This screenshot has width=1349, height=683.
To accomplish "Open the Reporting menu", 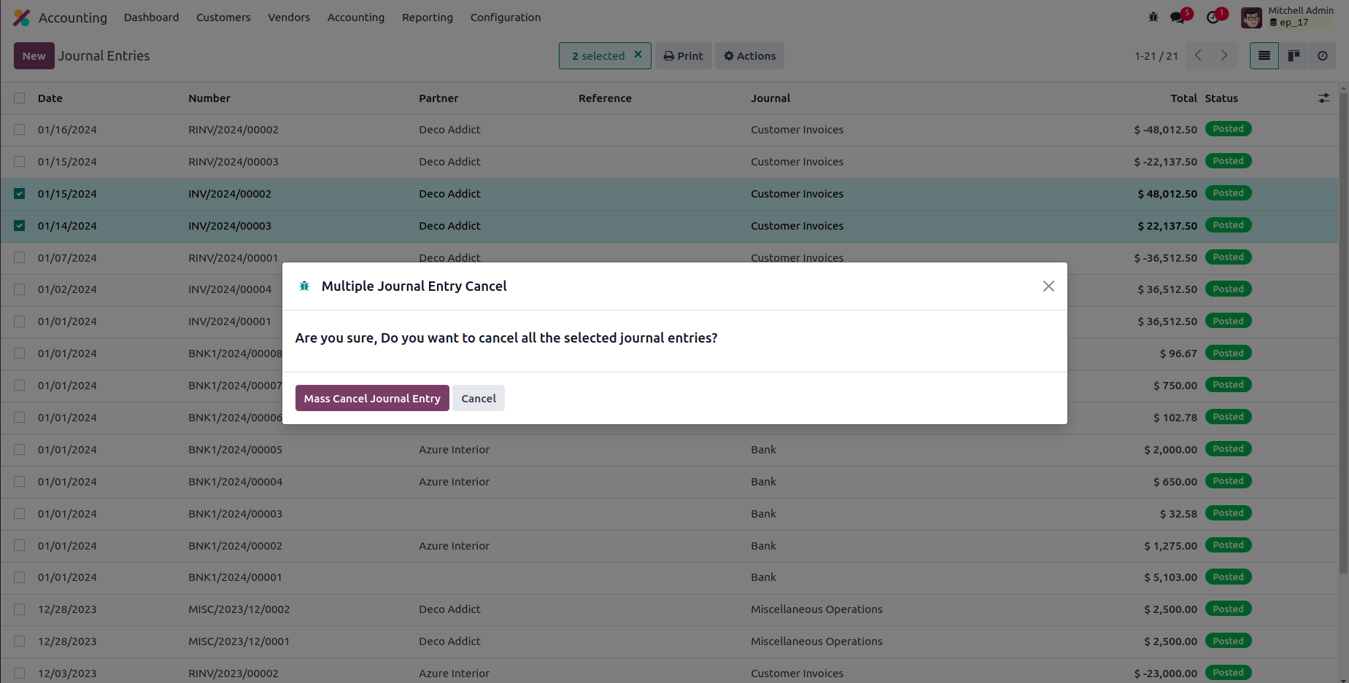I will point(428,17).
